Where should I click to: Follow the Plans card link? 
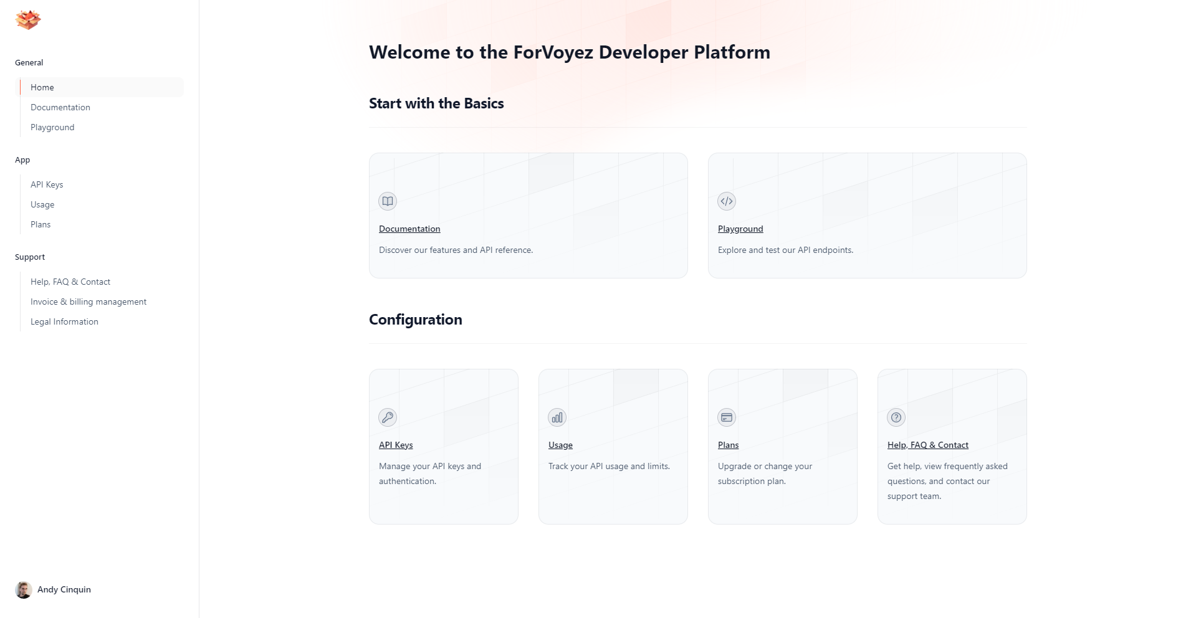click(728, 445)
